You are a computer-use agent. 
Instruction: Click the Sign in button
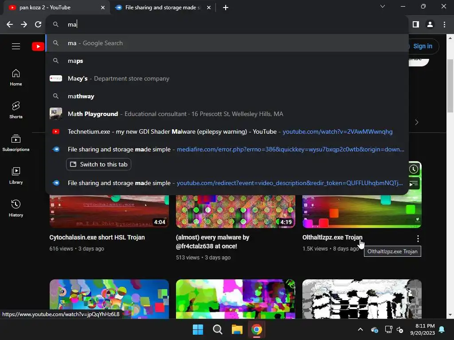click(x=423, y=46)
